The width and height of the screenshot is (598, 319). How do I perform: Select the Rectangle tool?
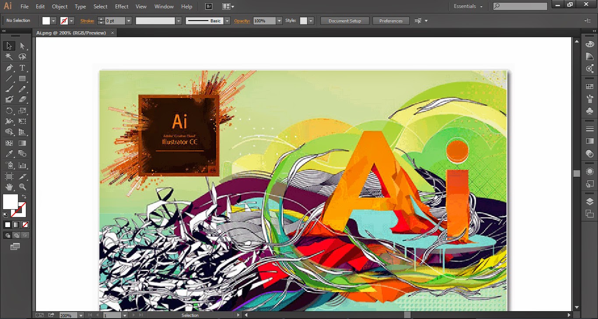coord(22,79)
